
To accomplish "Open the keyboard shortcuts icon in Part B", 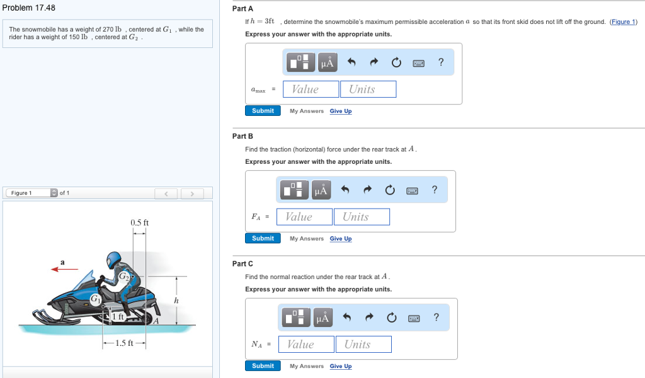I will [x=413, y=189].
